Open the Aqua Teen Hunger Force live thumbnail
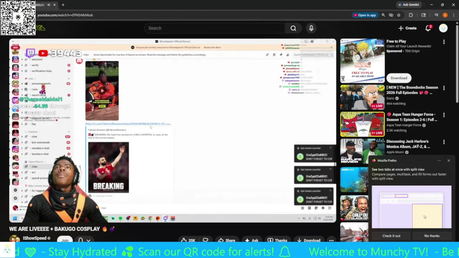 [362, 124]
